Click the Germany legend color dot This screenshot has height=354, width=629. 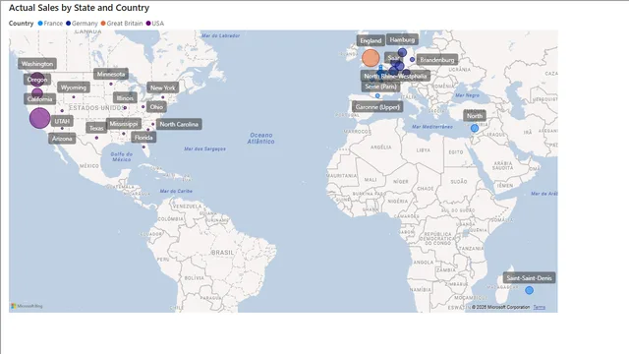point(68,24)
